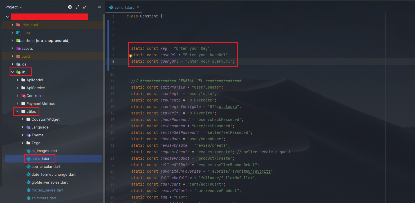The height and width of the screenshot is (203, 415).
Task: Click the android module folder icon
Action: point(18,40)
